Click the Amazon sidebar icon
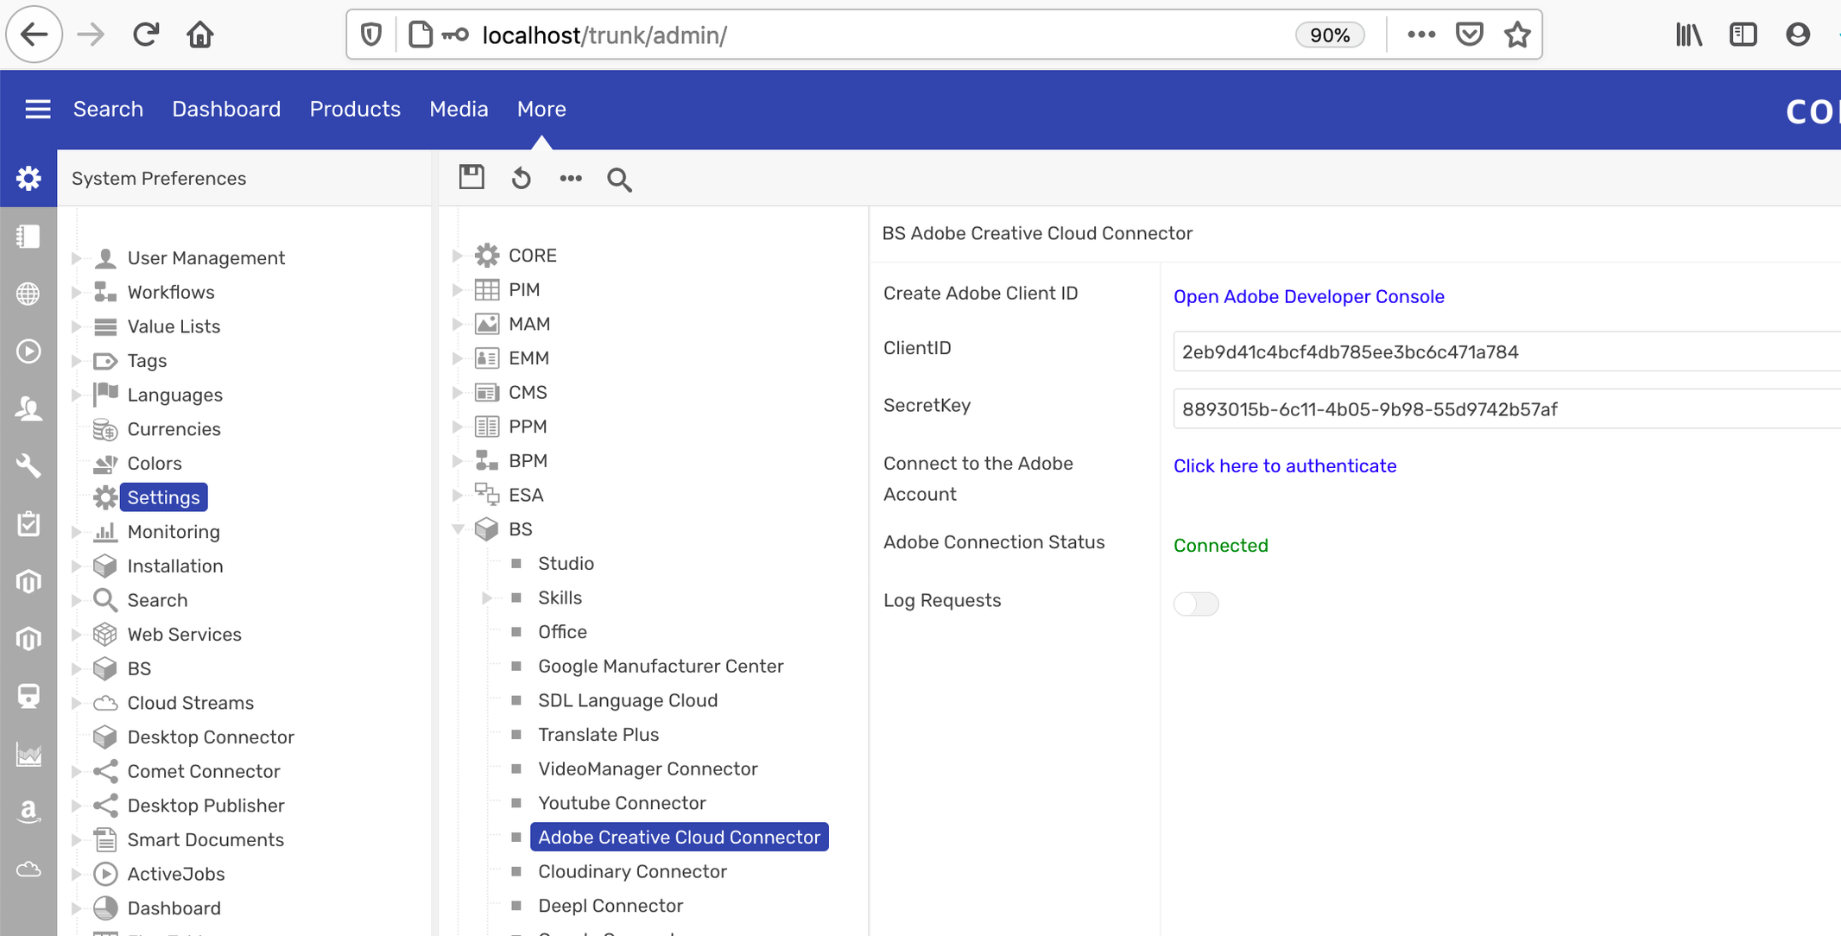Image resolution: width=1841 pixels, height=936 pixels. [x=28, y=811]
